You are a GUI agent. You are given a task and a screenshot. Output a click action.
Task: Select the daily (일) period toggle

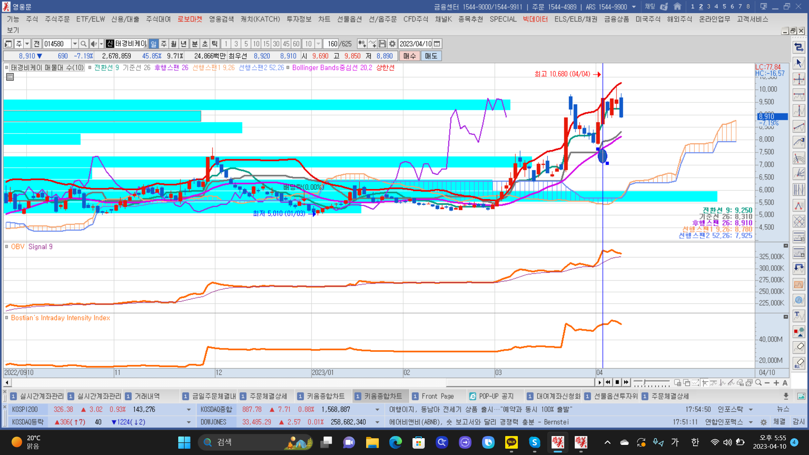coord(153,44)
